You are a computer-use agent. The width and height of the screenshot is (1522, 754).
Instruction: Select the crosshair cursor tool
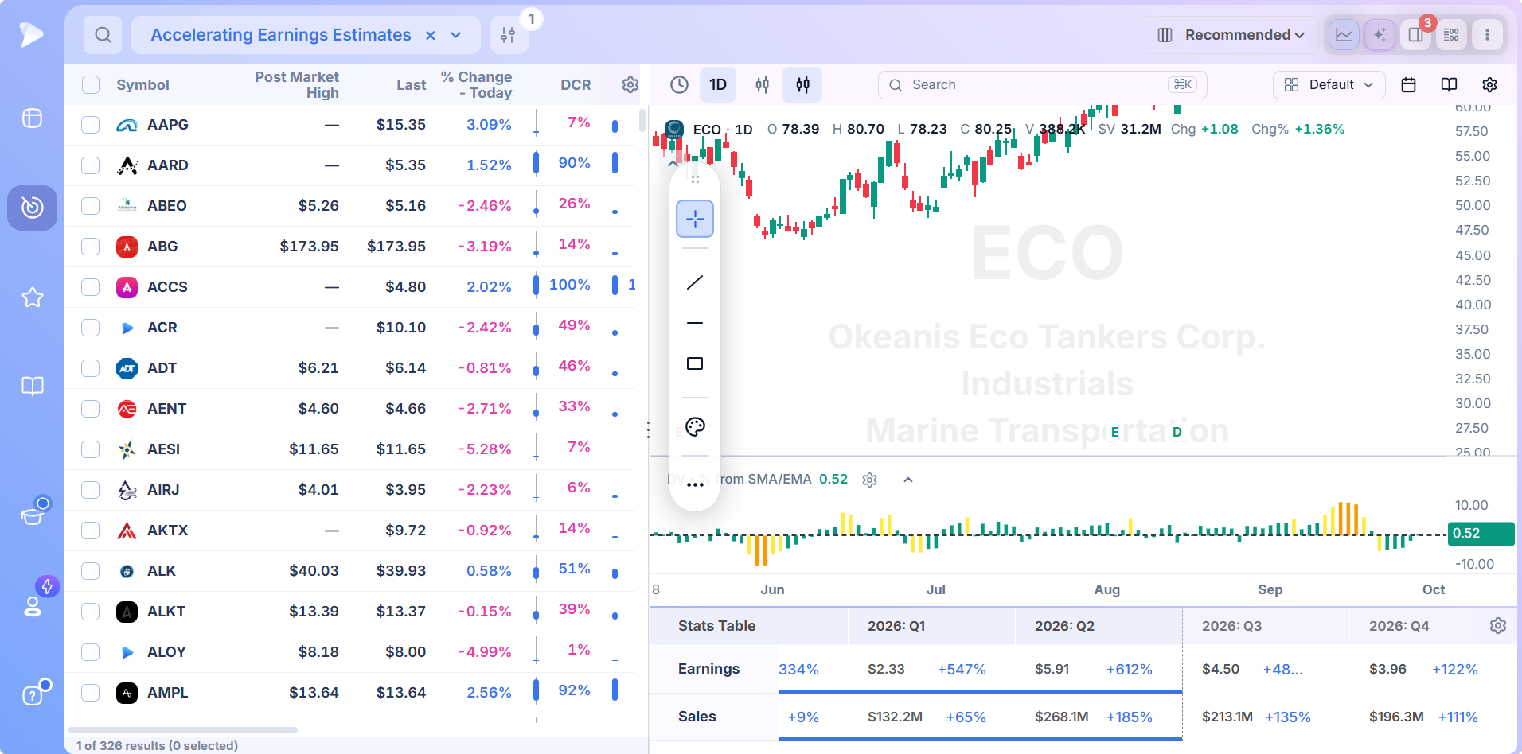[x=695, y=219]
